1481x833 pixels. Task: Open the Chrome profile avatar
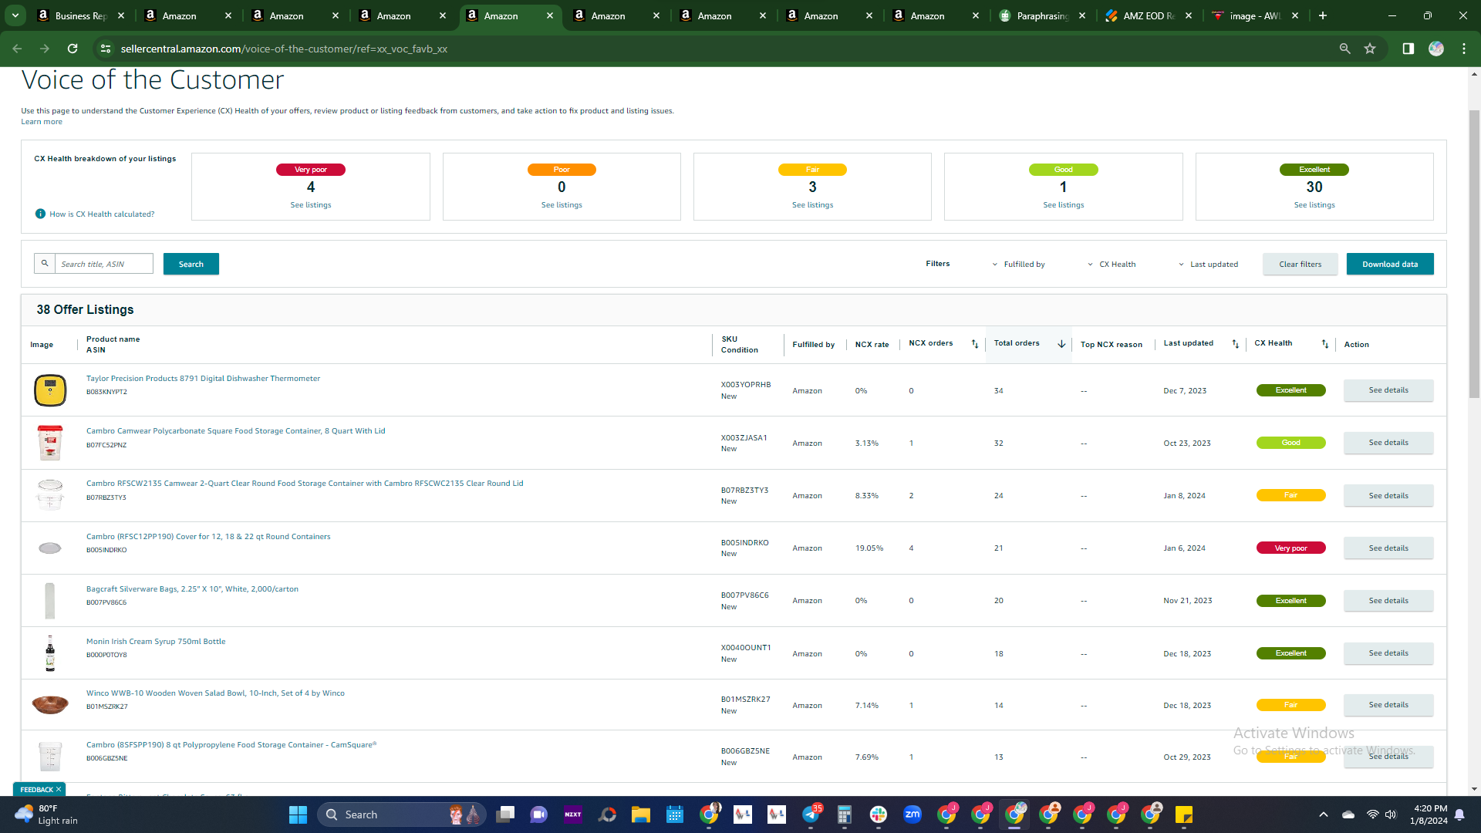point(1435,49)
